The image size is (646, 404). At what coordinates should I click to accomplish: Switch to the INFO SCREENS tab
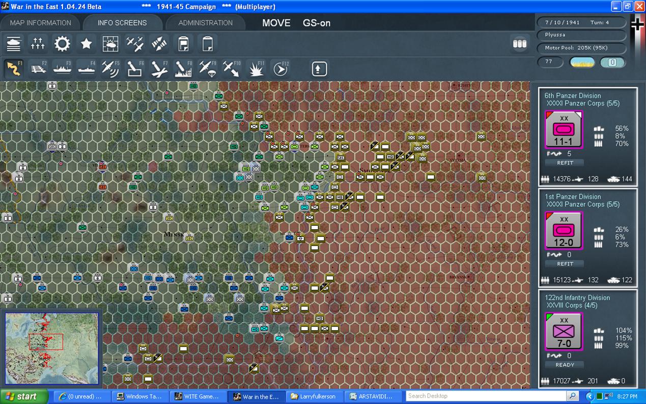pos(122,23)
